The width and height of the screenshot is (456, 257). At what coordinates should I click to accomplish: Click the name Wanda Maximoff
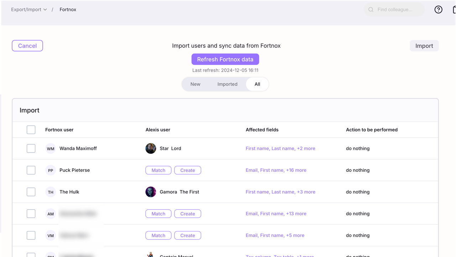(x=78, y=148)
